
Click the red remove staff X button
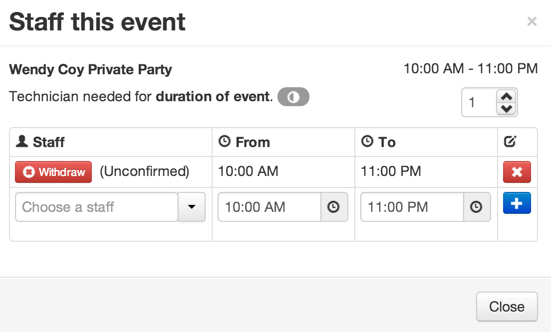pos(517,172)
